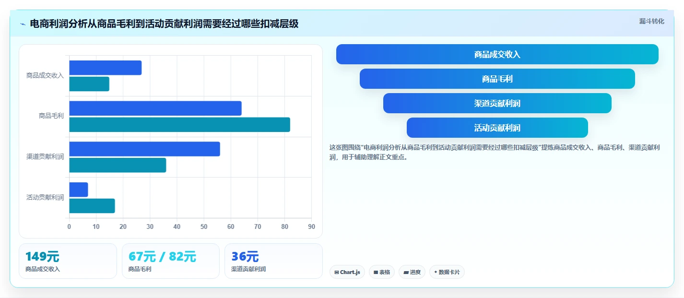Click the 活动贡献利润 axis label in the chart

coord(45,198)
